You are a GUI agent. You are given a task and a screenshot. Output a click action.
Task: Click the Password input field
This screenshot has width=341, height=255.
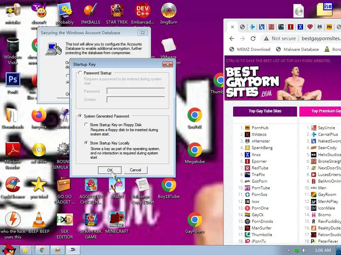(136, 91)
